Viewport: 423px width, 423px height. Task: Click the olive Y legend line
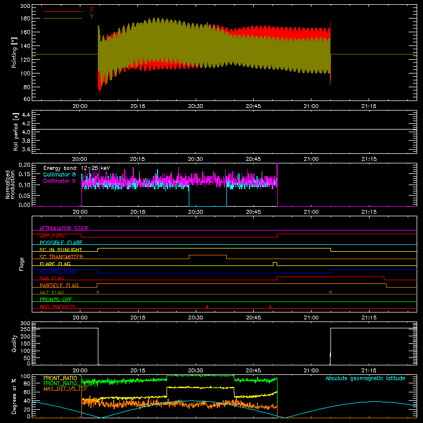63,18
